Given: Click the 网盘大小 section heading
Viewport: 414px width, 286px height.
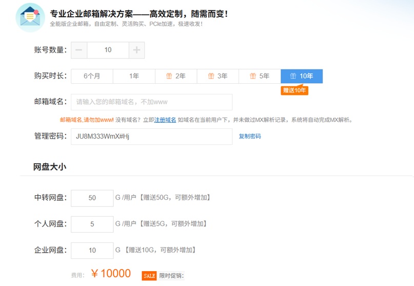Looking at the screenshot, I should coord(50,167).
